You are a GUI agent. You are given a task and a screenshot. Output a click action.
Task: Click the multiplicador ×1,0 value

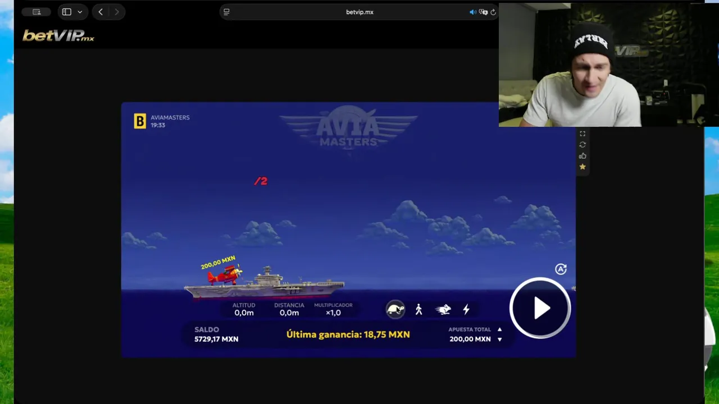pyautogui.click(x=333, y=313)
